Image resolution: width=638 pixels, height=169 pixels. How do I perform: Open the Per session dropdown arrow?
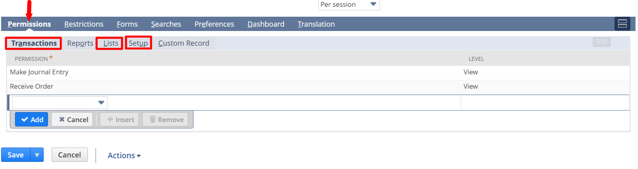tap(373, 4)
